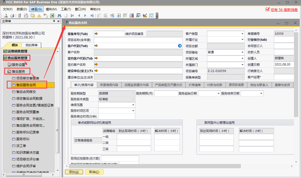Click the Print Preview toolbar icon

click(x=6, y=15)
